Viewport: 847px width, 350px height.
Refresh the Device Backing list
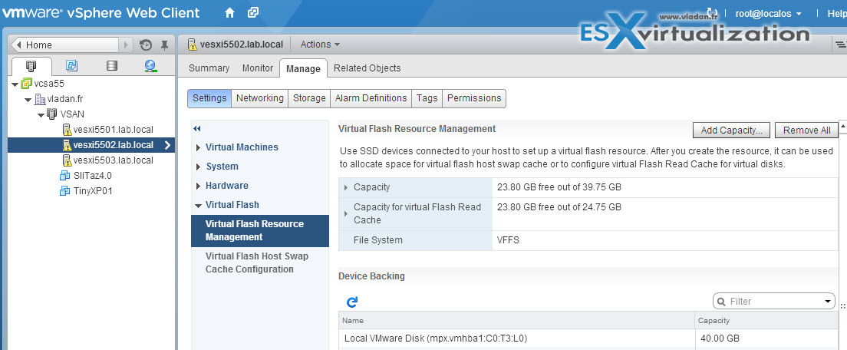click(352, 302)
